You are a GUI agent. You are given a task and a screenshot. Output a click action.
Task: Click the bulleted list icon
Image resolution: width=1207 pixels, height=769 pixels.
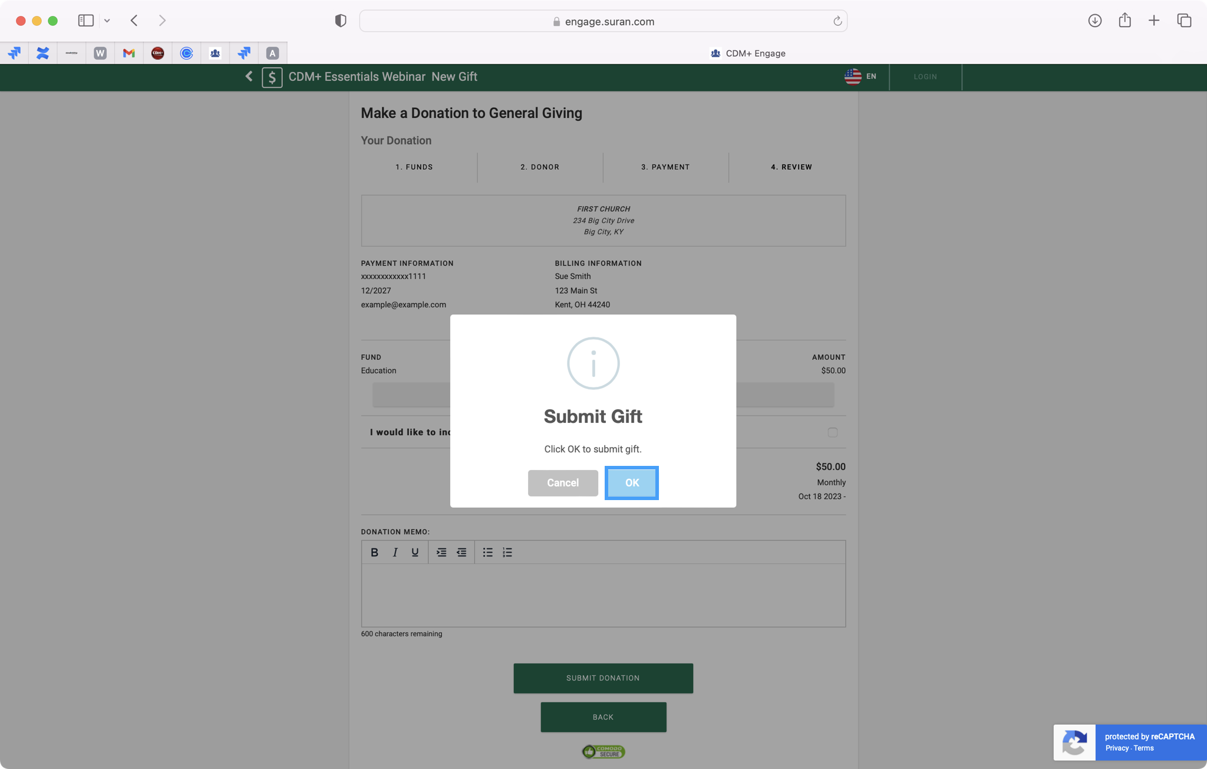pos(487,553)
